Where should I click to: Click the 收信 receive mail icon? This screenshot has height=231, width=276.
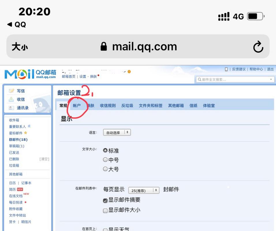tap(11, 99)
